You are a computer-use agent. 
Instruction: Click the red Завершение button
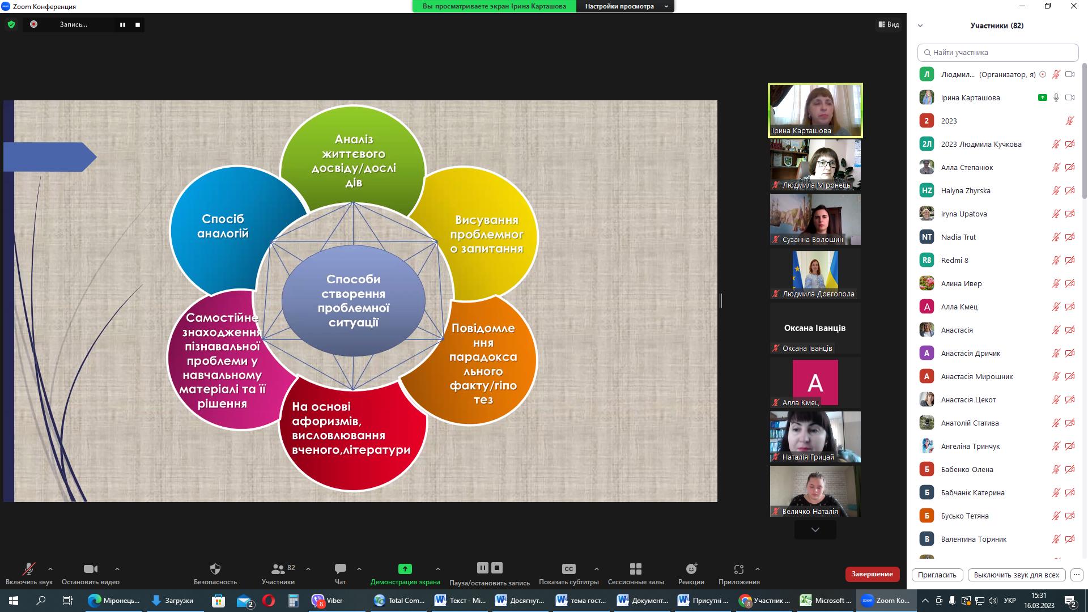tap(872, 574)
